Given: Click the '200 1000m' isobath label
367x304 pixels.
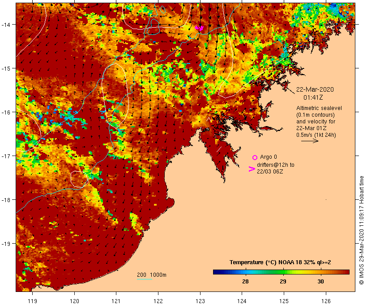Looking at the screenshot, I should tap(152, 275).
